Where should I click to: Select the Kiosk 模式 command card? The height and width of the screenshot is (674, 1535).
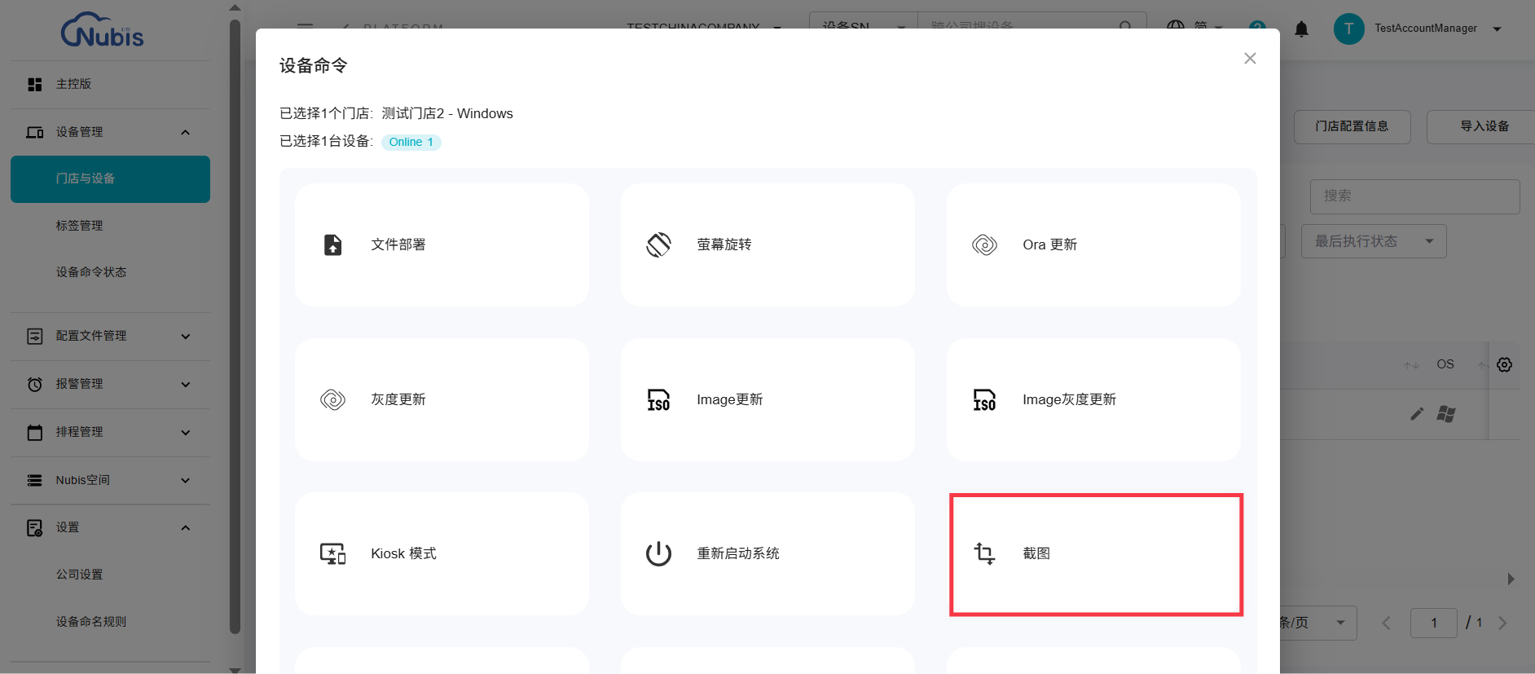(442, 553)
